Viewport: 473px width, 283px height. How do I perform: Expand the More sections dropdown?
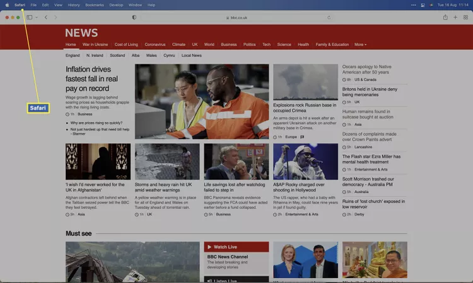click(360, 45)
